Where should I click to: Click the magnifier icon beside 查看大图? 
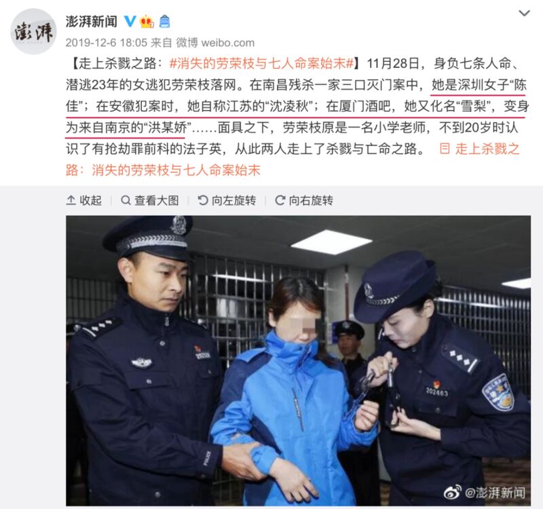tap(126, 200)
